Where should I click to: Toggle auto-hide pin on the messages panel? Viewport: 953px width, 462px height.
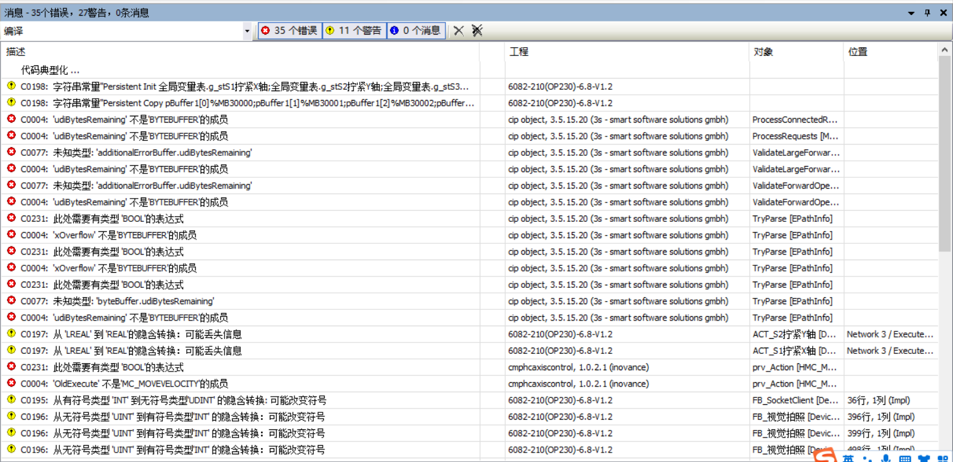[927, 13]
